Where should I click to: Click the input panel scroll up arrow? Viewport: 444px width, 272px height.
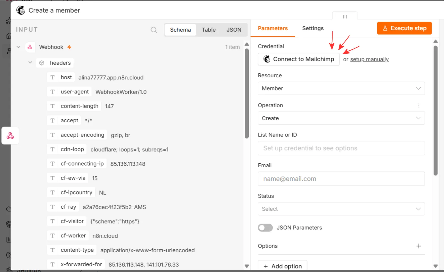pos(247,44)
